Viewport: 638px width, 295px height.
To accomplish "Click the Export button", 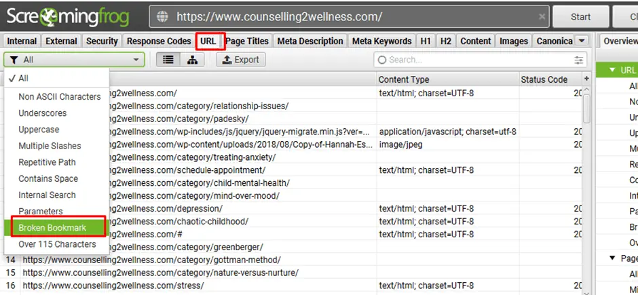I will coord(240,60).
